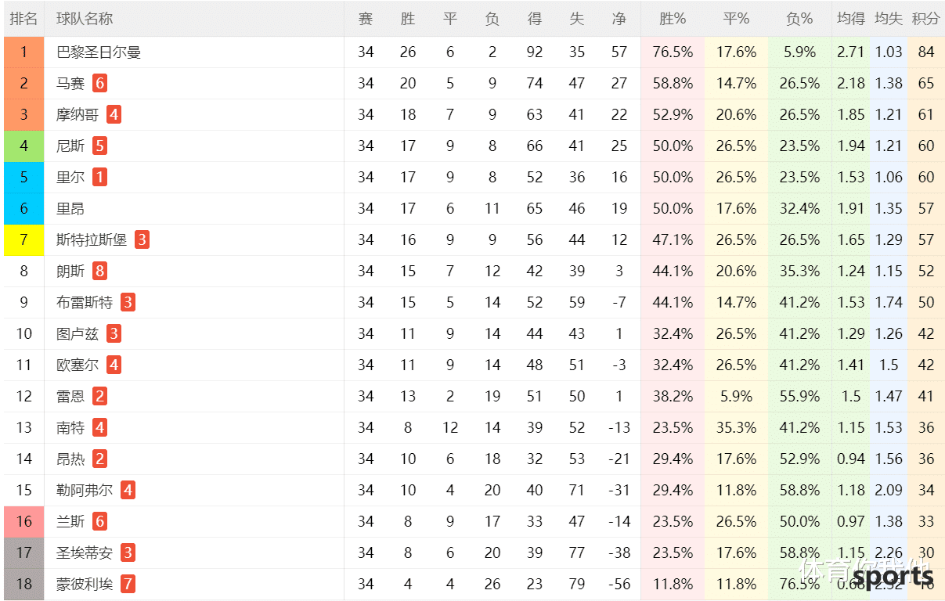Click the red 1 badge beside 里尔

point(99,177)
